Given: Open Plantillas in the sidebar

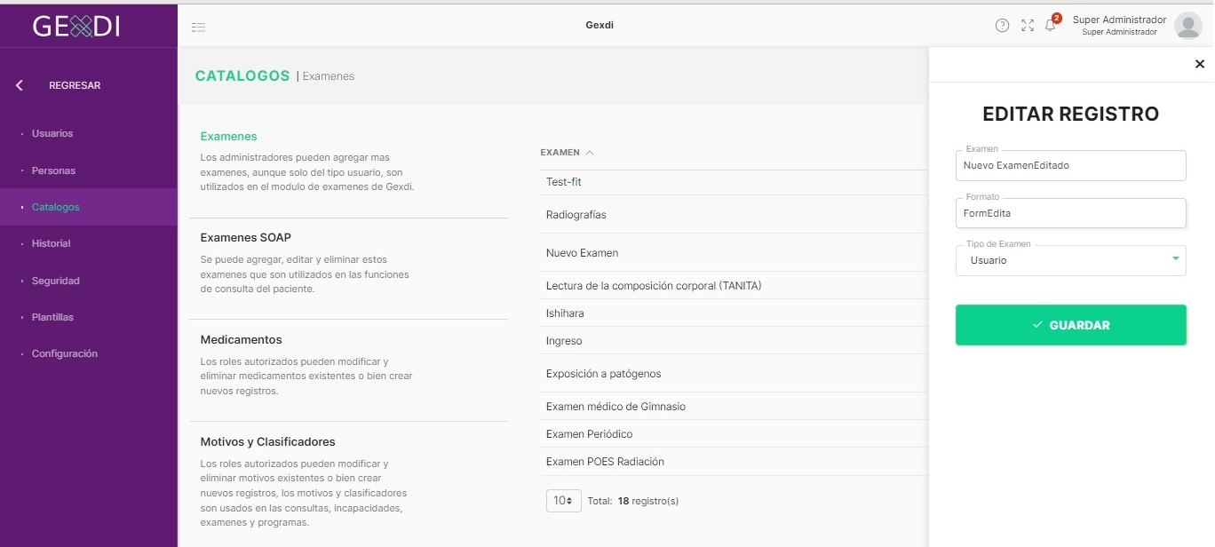Looking at the screenshot, I should pyautogui.click(x=52, y=317).
